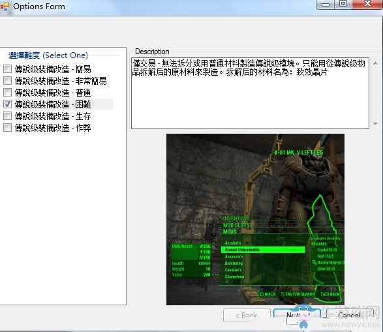The width and height of the screenshot is (383, 332).
Task: Tick the 傳說級裝備改造 - 生存 checkbox
Action: [x=8, y=116]
